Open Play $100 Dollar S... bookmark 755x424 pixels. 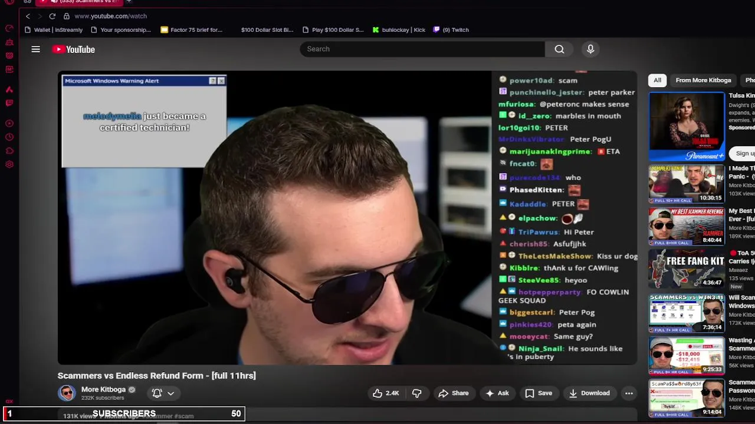click(333, 30)
